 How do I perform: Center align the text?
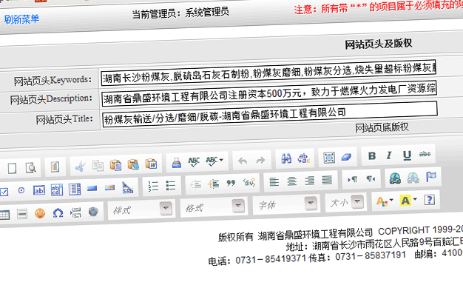[x=291, y=181]
